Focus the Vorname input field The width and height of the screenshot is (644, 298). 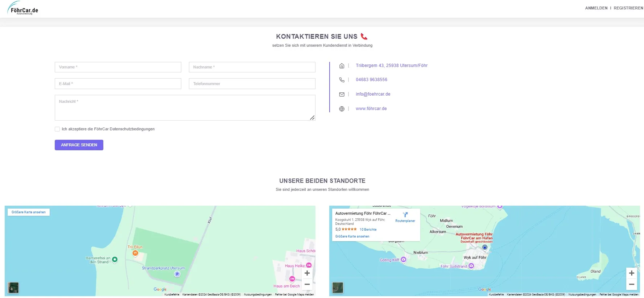click(x=118, y=67)
